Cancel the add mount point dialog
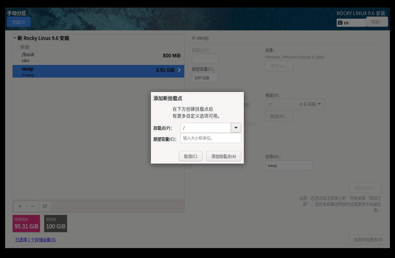The height and width of the screenshot is (258, 395). [191, 156]
